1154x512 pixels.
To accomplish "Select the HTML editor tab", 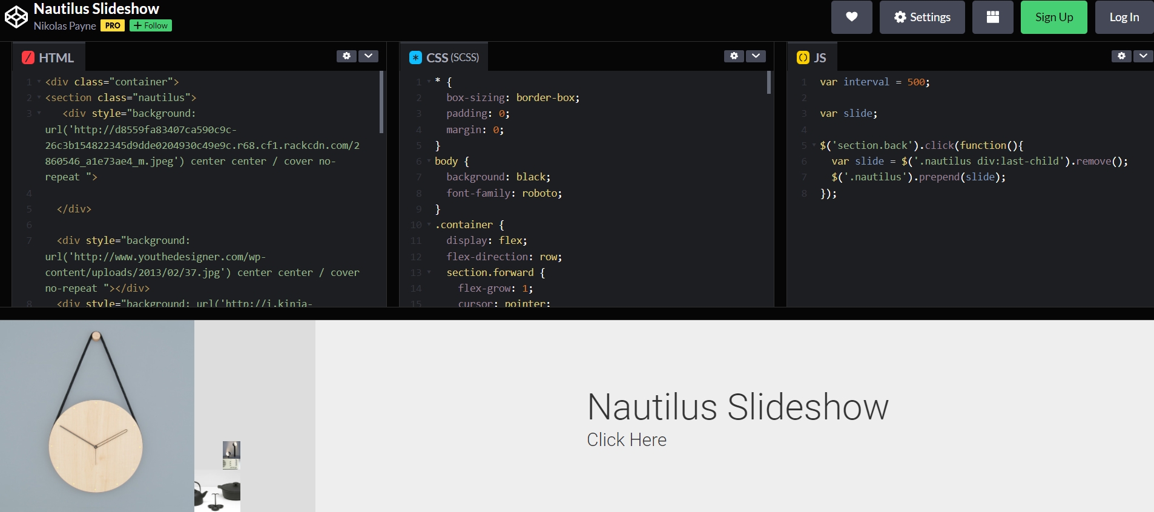I will [48, 57].
